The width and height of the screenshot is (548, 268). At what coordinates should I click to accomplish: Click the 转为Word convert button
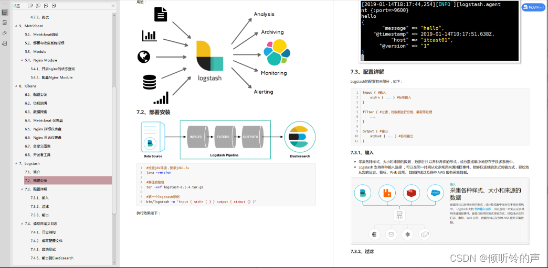pos(533,7)
